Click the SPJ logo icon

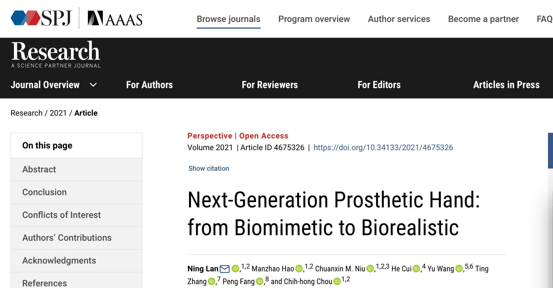point(41,18)
